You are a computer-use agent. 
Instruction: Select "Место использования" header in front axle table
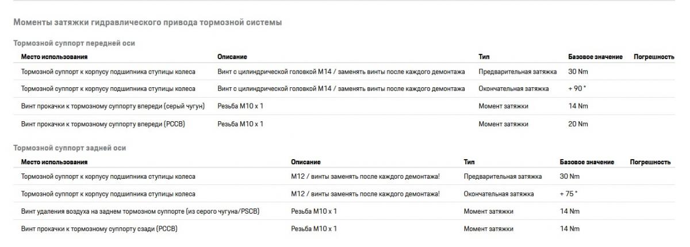click(54, 57)
